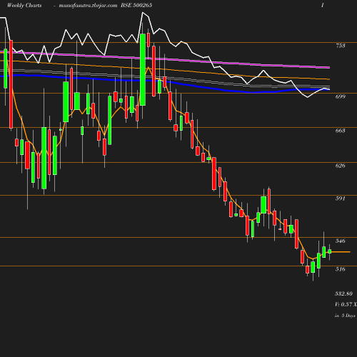Click the 532.80 last price value

click(x=343, y=293)
